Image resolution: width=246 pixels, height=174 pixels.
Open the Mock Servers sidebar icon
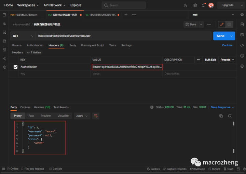click(x=4, y=41)
